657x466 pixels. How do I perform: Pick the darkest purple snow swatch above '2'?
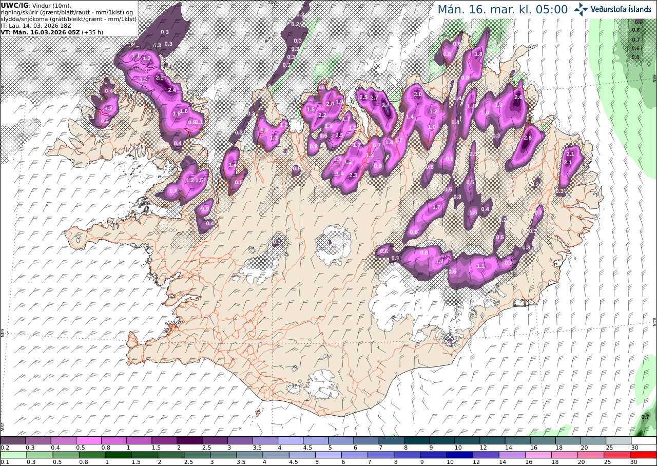point(189,440)
